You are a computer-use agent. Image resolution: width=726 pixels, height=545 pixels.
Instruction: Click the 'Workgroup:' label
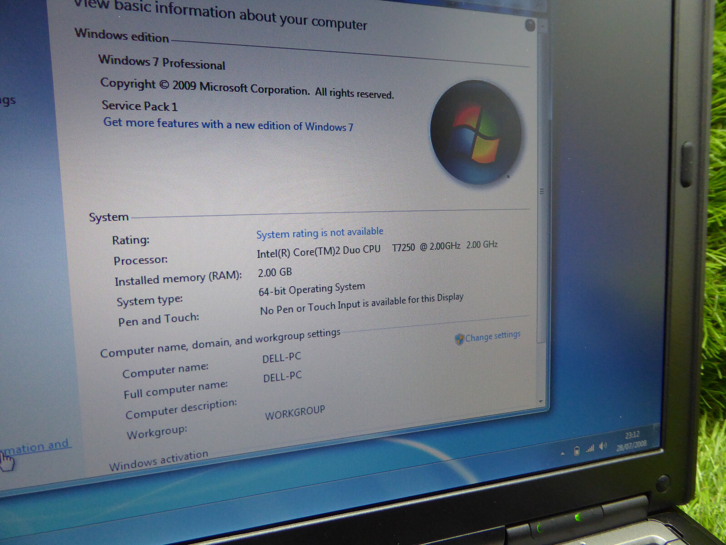pos(157,432)
